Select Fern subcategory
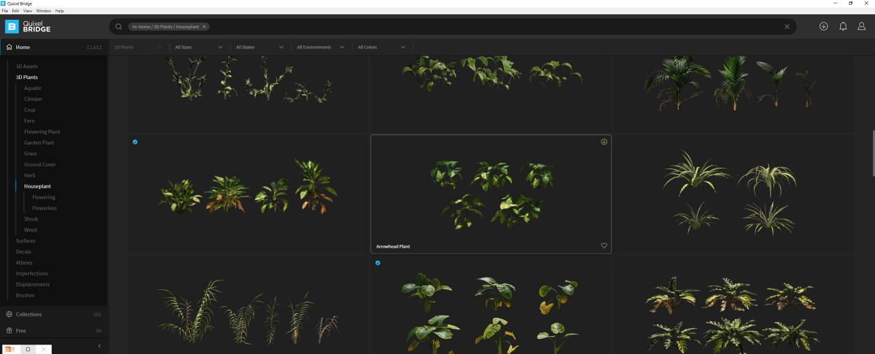Viewport: 875px width, 354px height. tap(29, 121)
